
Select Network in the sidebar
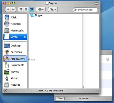click(x=15, y=24)
